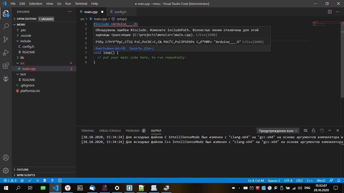Image resolution: width=344 pixels, height=193 pixels.
Task: Open Windows Start menu
Action: point(6,188)
